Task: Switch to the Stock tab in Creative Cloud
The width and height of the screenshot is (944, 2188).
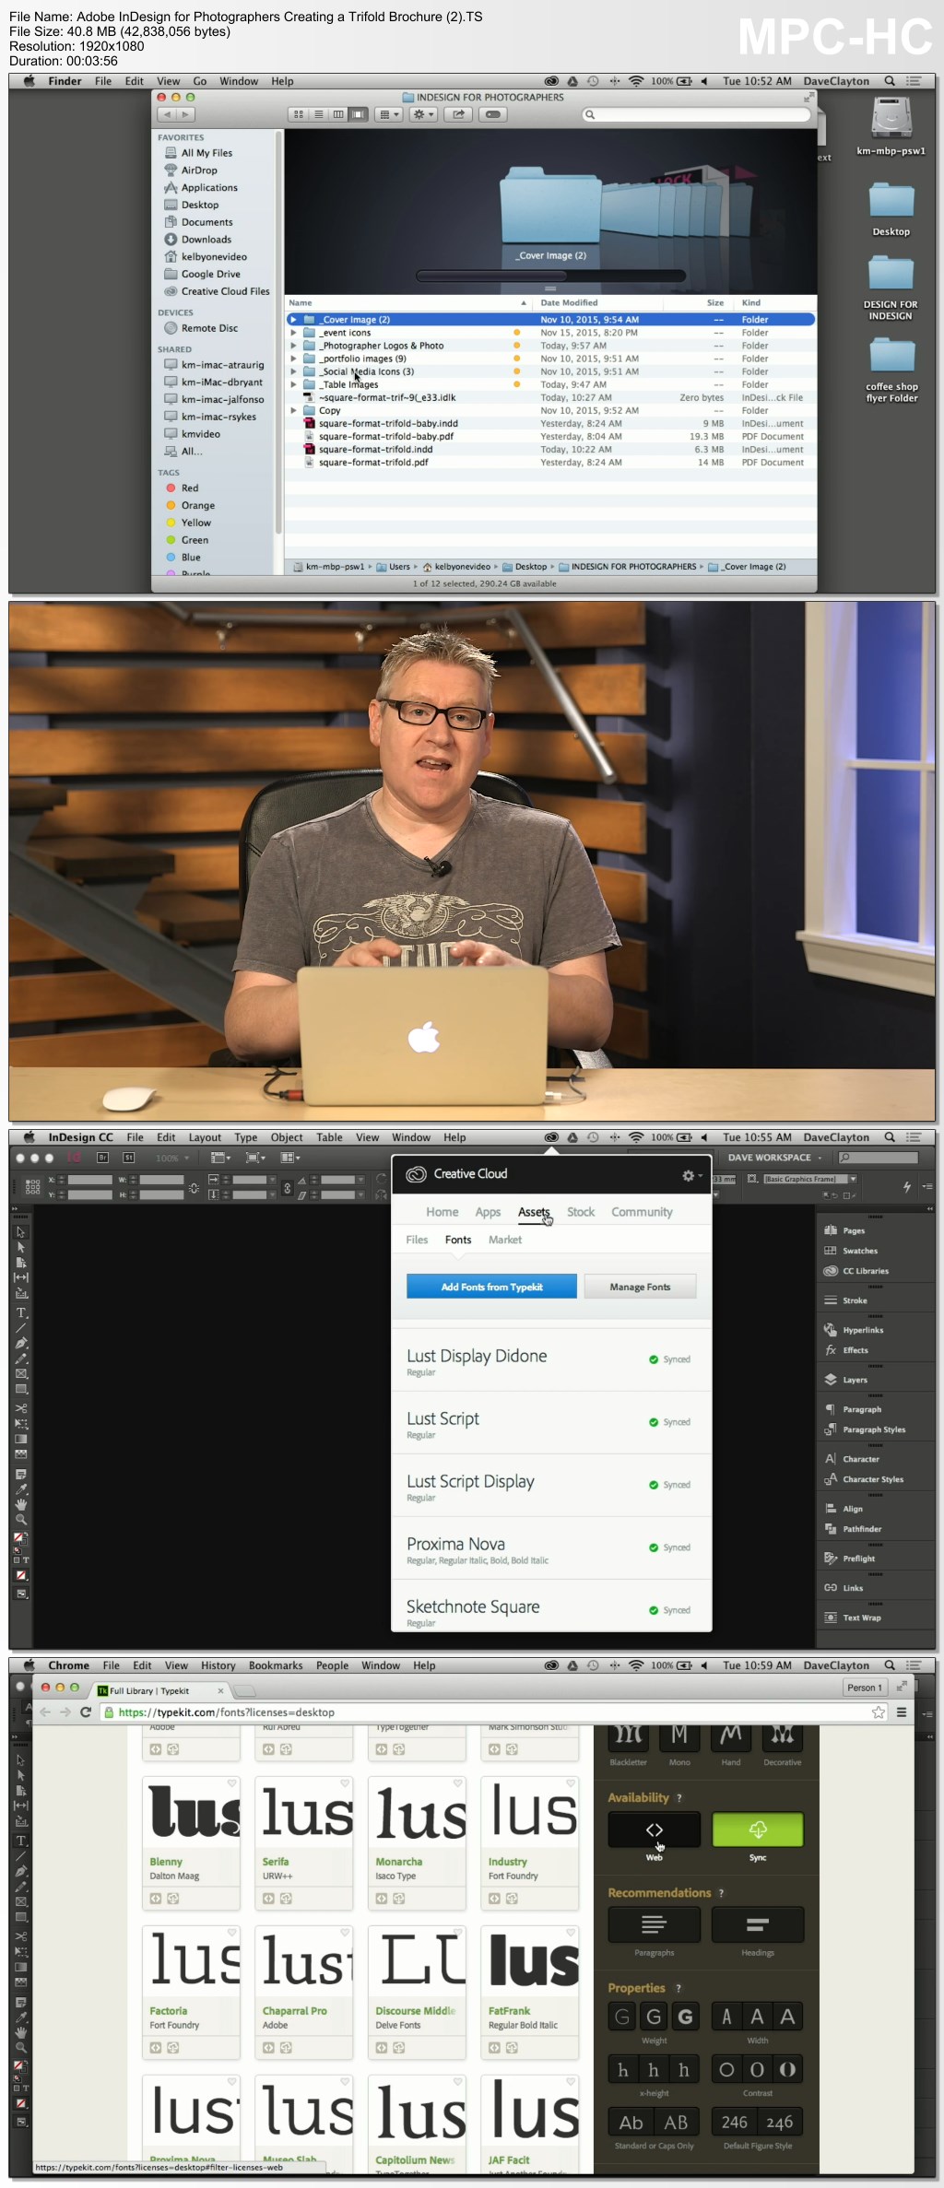Action: click(581, 1212)
